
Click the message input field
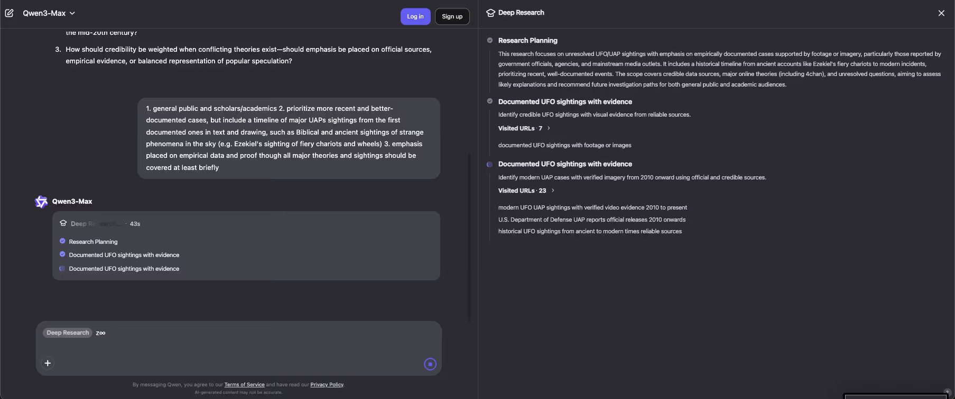[x=238, y=346]
